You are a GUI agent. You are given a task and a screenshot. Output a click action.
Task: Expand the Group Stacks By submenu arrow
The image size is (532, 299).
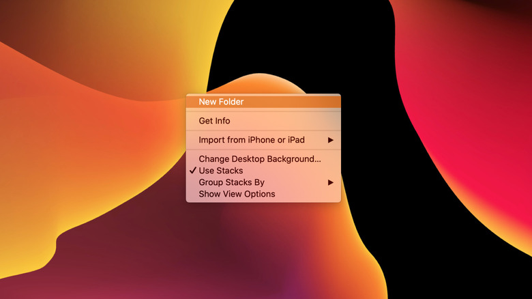coord(331,182)
